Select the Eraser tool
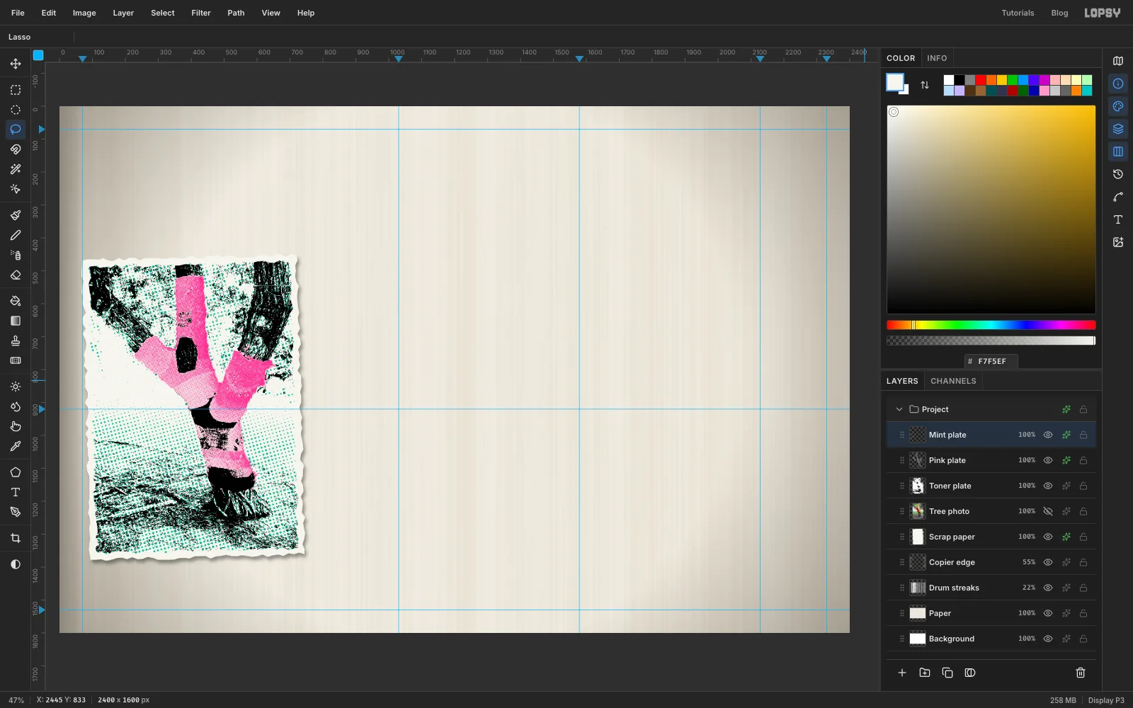Viewport: 1133px width, 708px height. pos(16,275)
